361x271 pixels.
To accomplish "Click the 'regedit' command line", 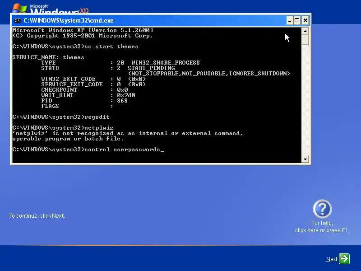I will [61, 117].
